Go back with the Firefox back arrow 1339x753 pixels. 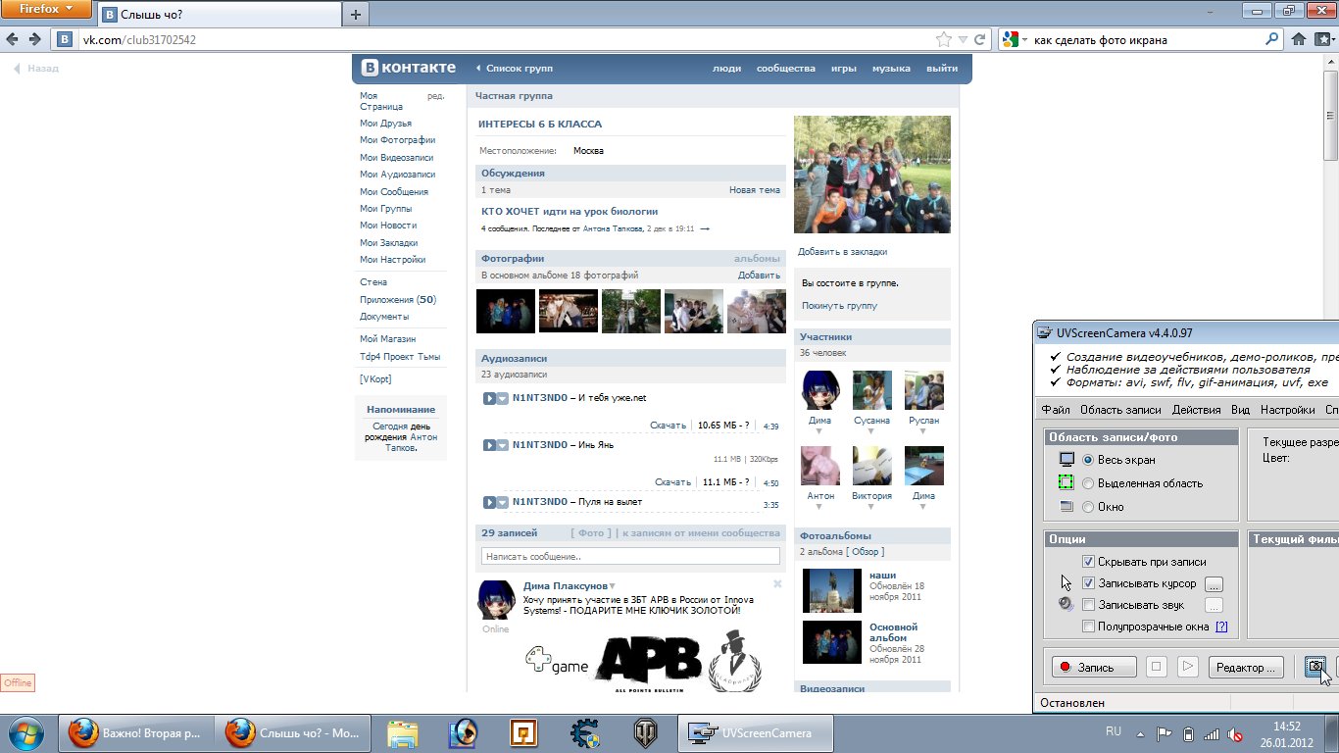pos(14,39)
